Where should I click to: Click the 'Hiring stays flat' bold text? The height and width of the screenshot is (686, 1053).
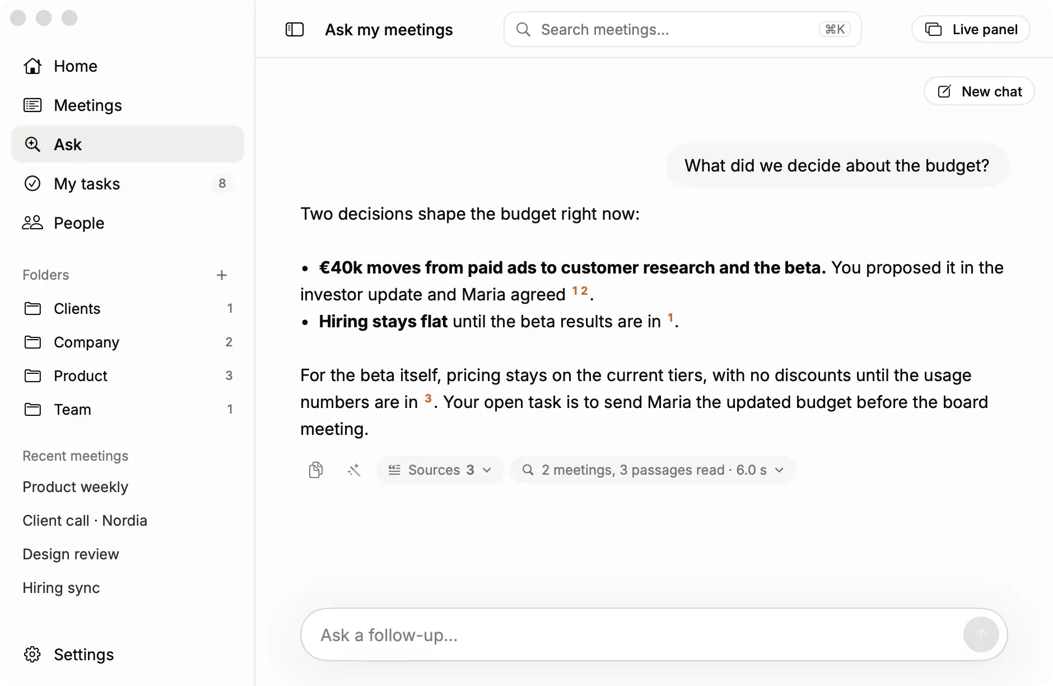383,321
